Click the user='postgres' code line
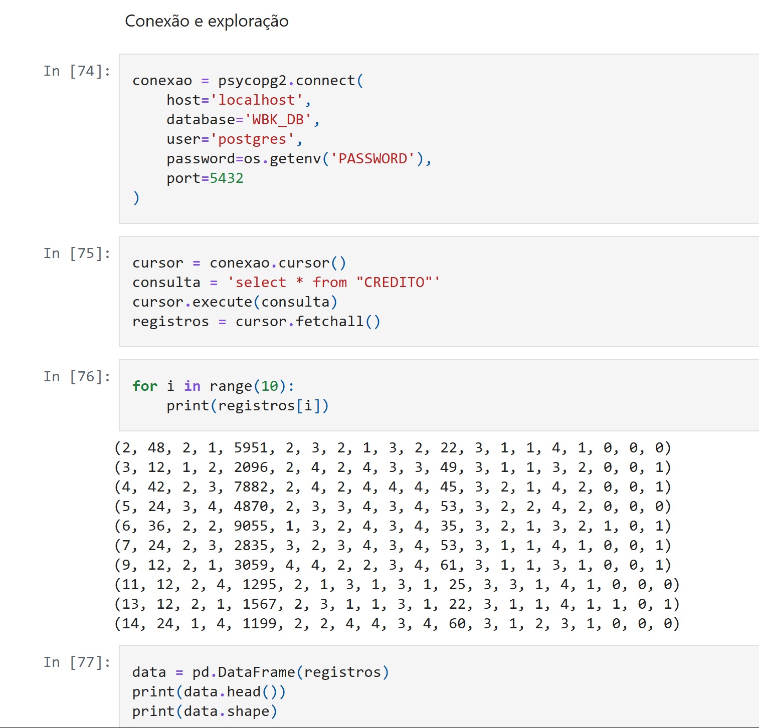 [x=234, y=139]
